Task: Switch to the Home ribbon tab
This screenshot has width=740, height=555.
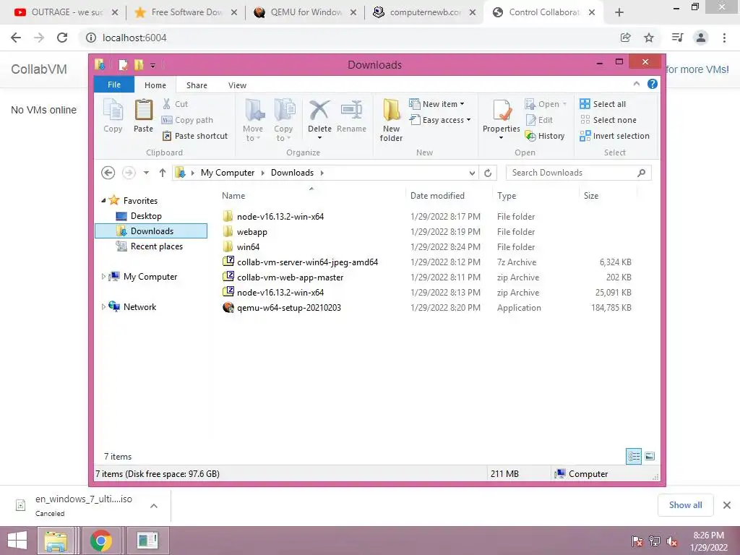Action: [155, 85]
